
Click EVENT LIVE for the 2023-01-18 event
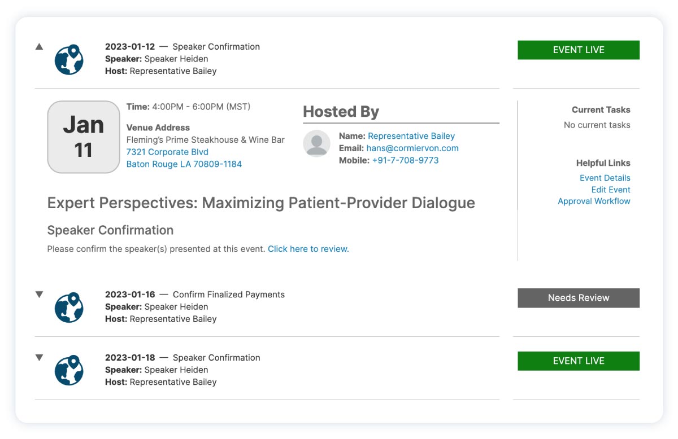click(578, 361)
